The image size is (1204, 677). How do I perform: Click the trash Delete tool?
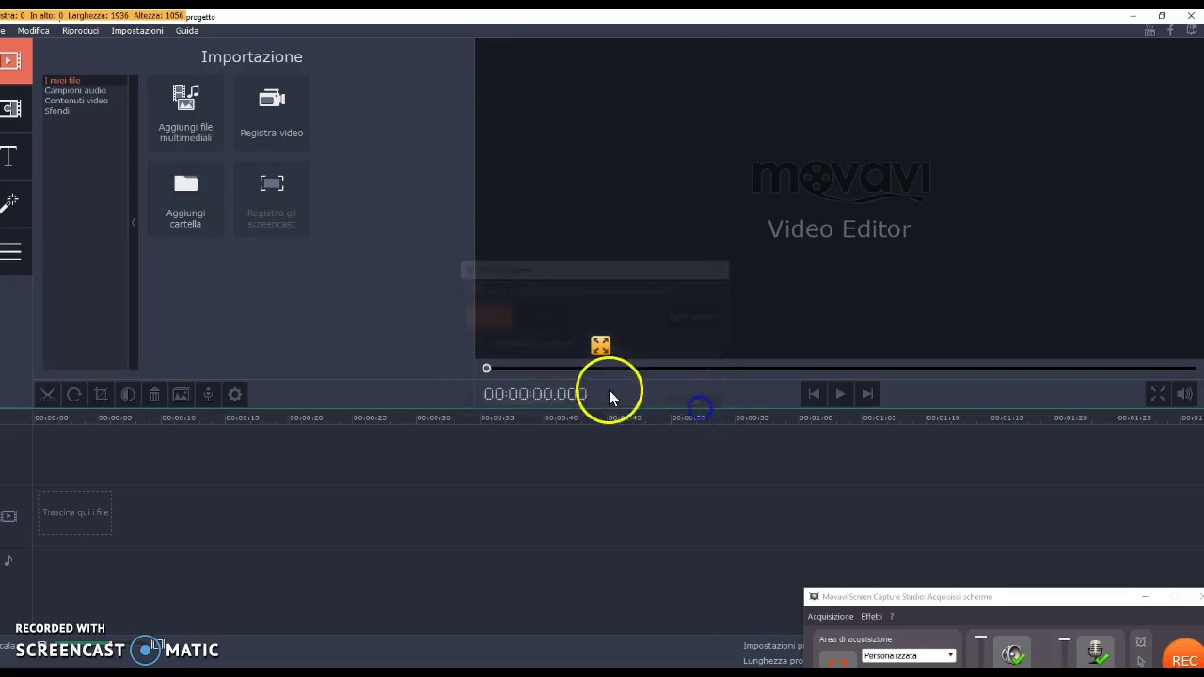[x=154, y=395]
